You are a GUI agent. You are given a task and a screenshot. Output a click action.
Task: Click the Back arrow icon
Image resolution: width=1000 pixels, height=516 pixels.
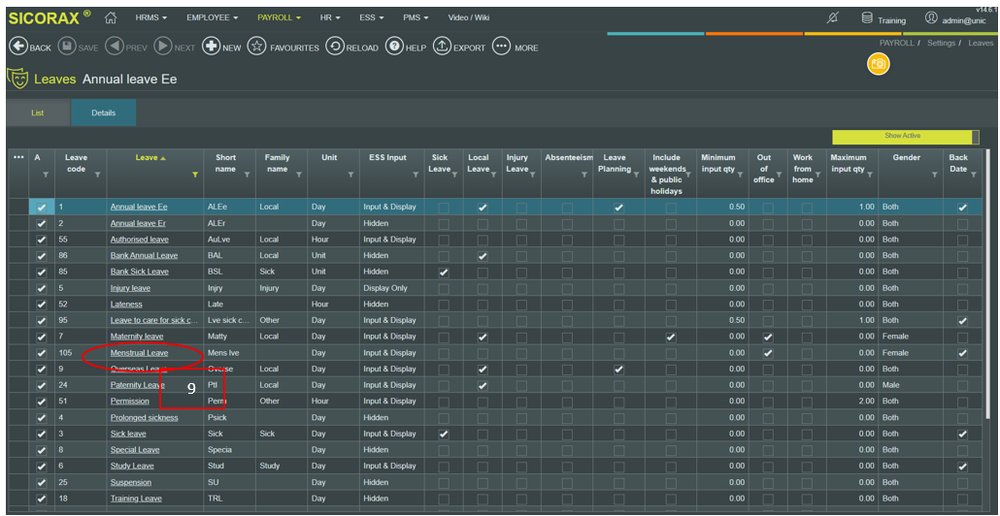point(18,48)
